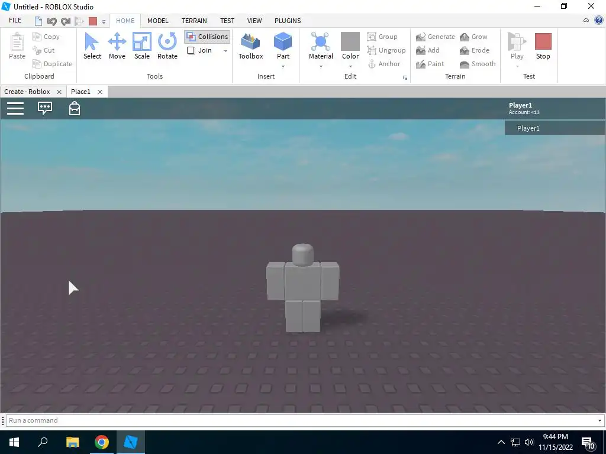This screenshot has height=454, width=606.
Task: Open the in-game hamburger menu
Action: (15, 109)
